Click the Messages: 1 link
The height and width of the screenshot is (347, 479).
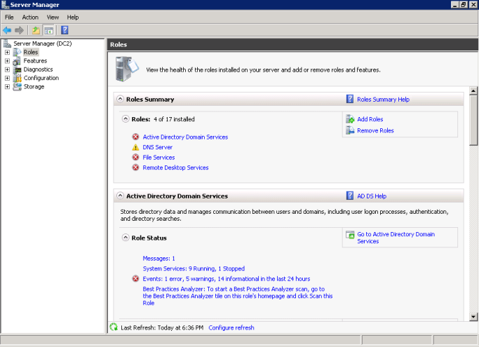click(159, 259)
